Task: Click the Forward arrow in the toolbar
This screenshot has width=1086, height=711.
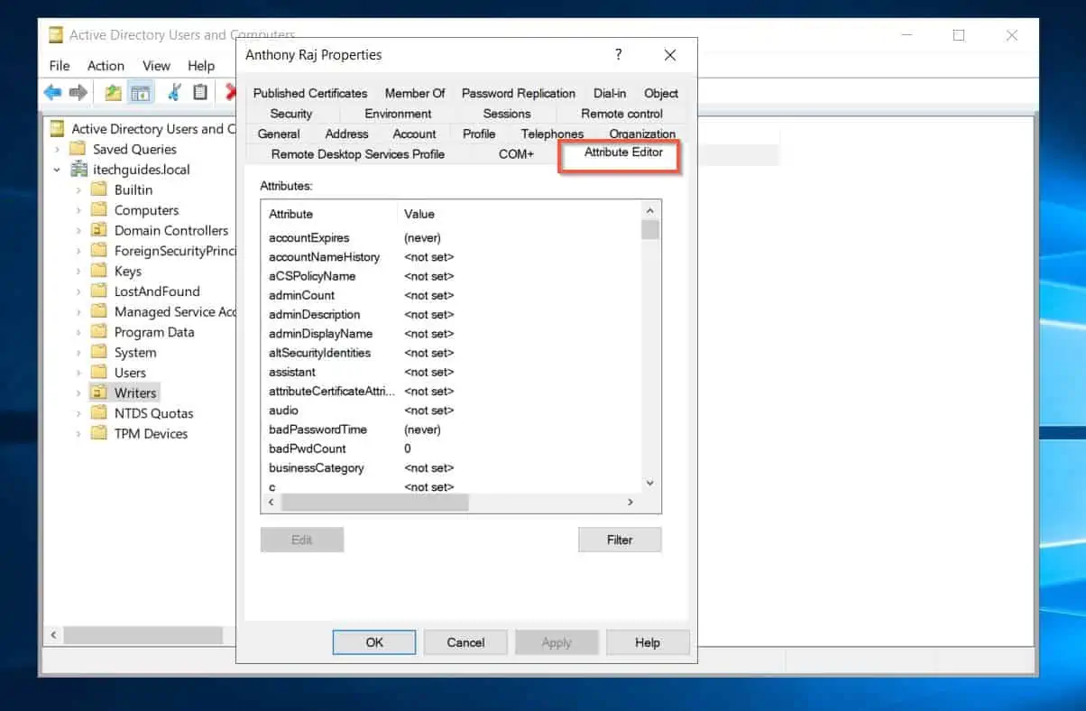Action: [78, 92]
